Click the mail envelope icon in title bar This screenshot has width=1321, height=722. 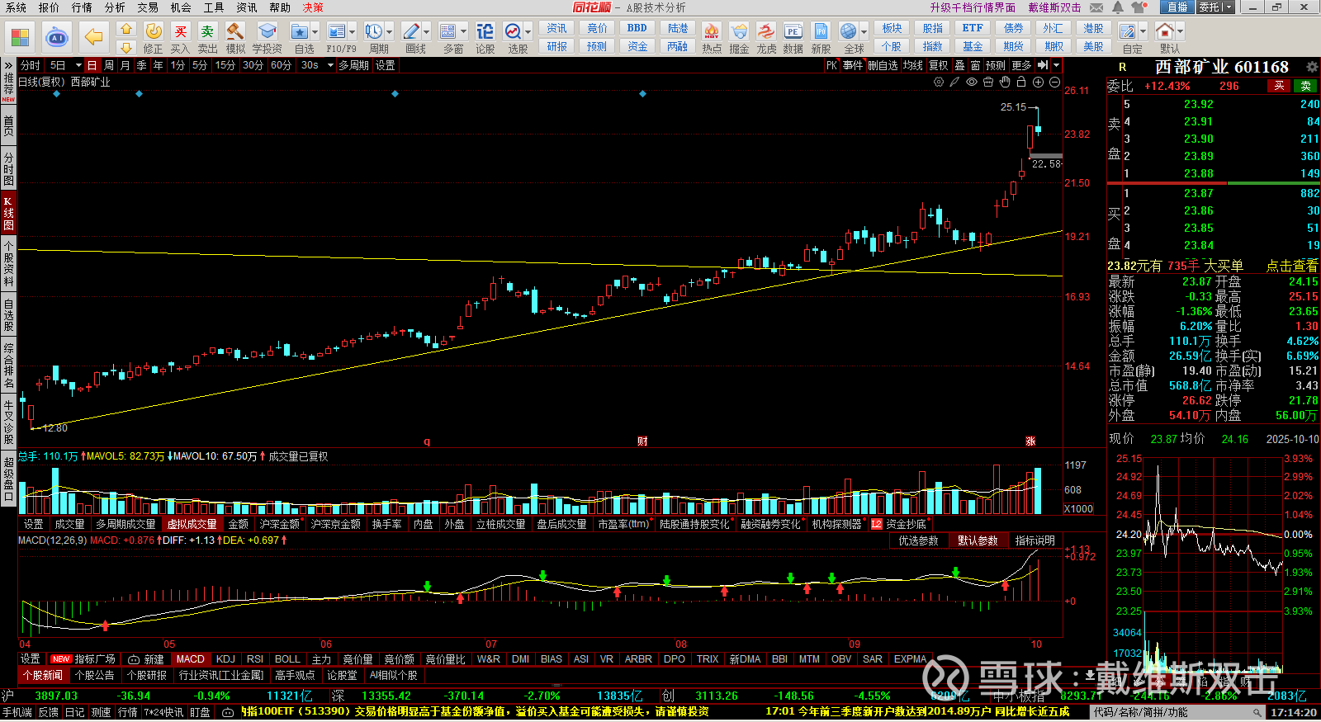click(1096, 7)
